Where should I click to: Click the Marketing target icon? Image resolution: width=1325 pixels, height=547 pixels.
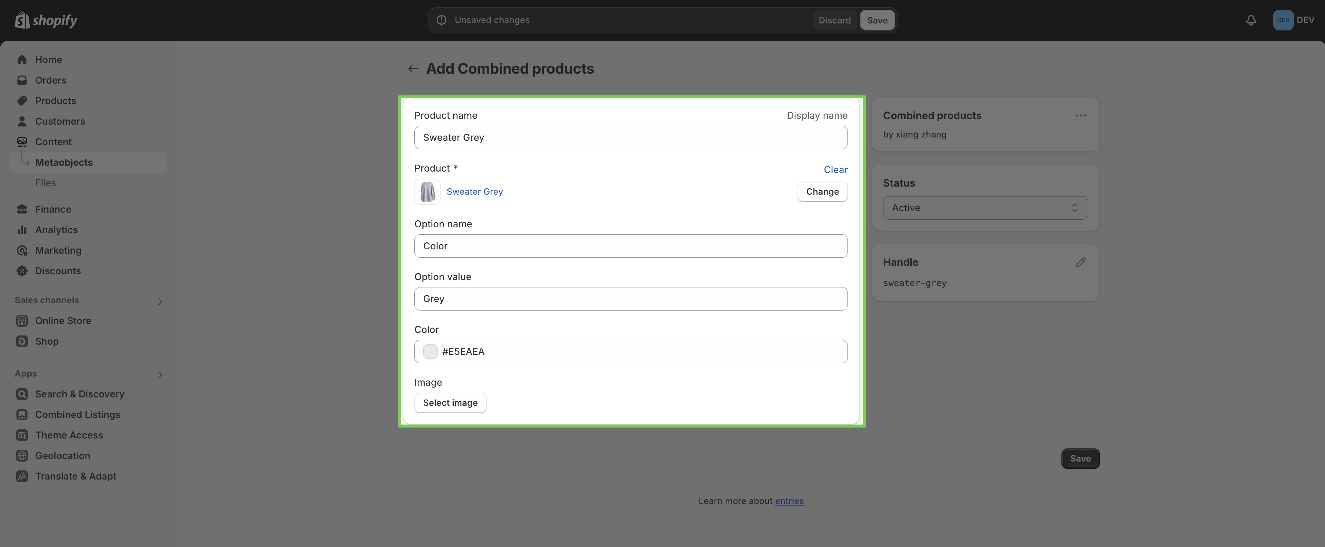(22, 250)
